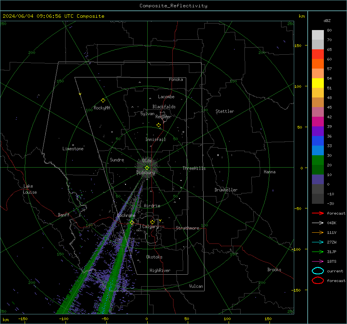Viewport: 347px width, 324px height.
Task: Click the red forecast arrow in legend
Action: tap(318, 213)
